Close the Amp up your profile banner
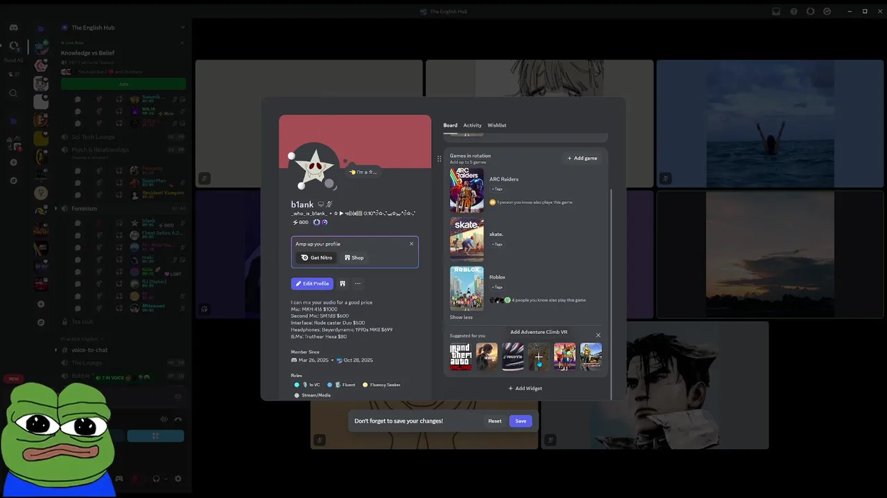Image resolution: width=887 pixels, height=498 pixels. [411, 243]
